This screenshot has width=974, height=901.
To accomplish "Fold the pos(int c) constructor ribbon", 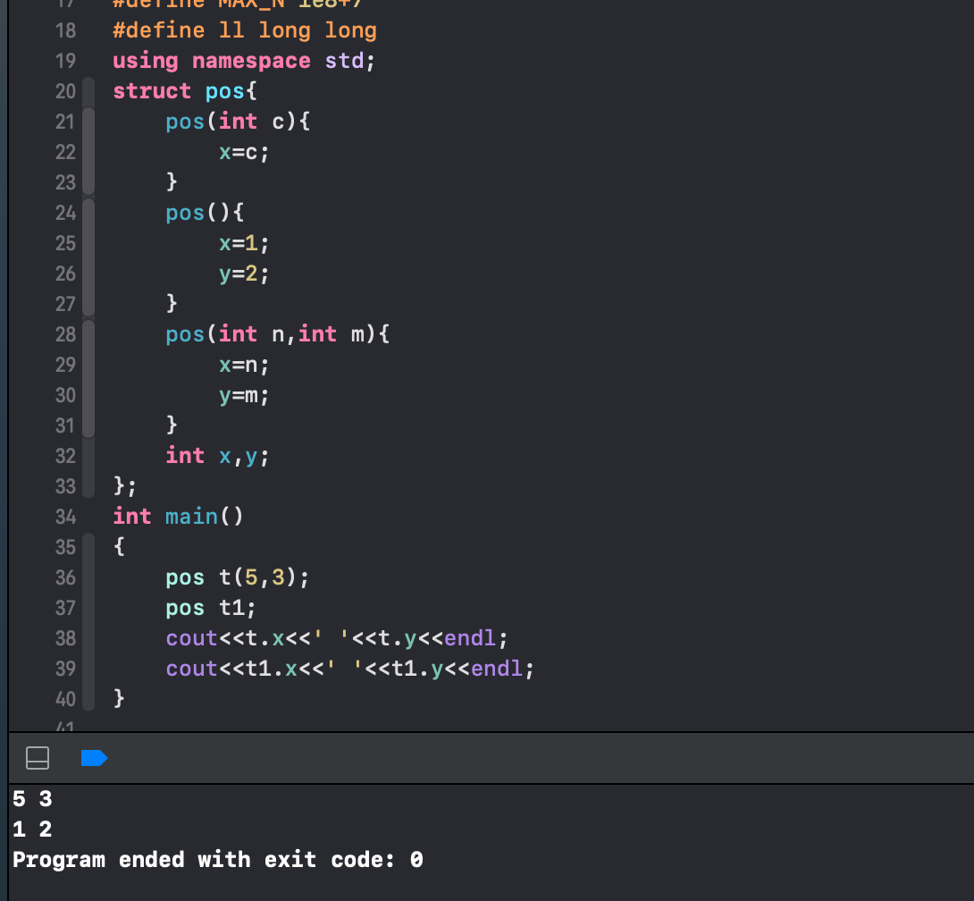I will 88,152.
